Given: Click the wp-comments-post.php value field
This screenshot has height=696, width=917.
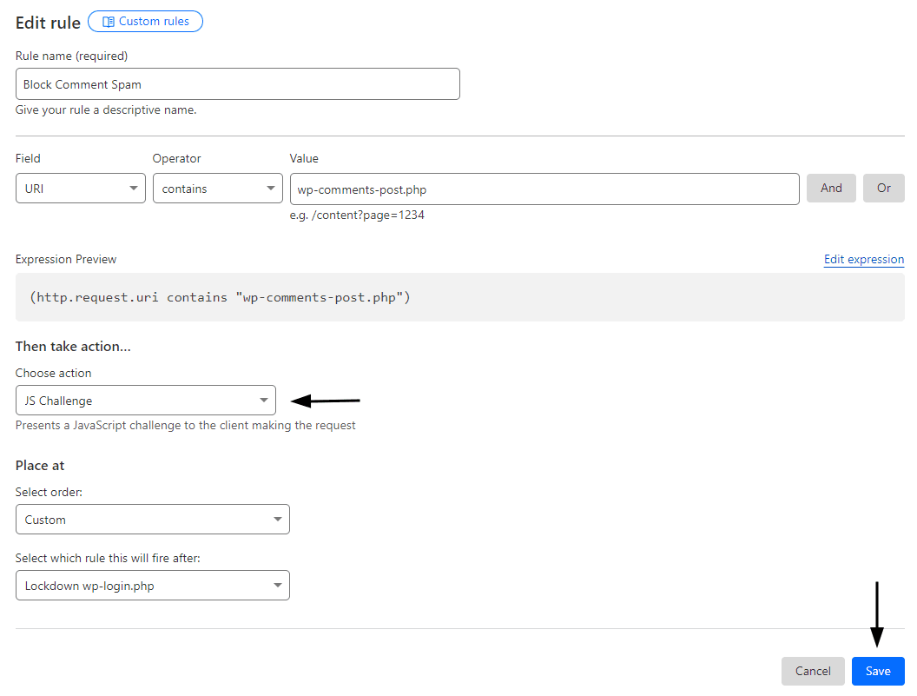Looking at the screenshot, I should [x=544, y=189].
